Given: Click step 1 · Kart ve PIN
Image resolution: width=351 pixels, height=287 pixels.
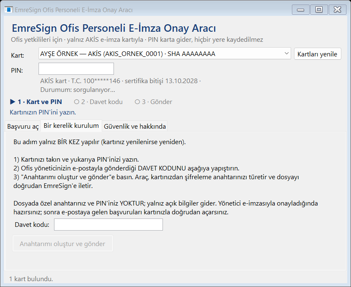Looking at the screenshot, I should 36,102.
